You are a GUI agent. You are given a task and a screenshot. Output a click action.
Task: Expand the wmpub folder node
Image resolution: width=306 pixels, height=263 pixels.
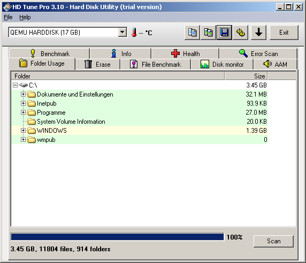(23, 140)
